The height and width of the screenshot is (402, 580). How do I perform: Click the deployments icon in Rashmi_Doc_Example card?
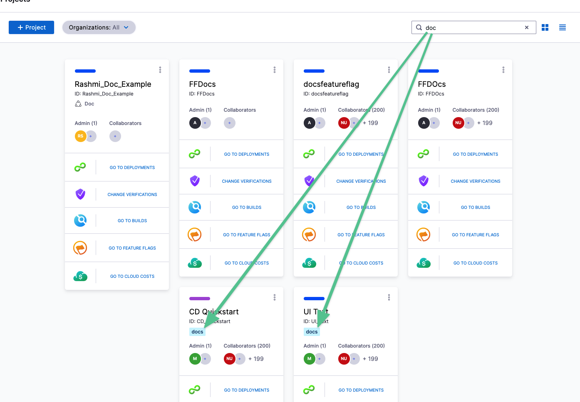coord(80,167)
